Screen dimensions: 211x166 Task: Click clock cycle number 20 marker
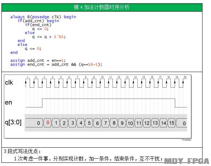(x=185, y=77)
